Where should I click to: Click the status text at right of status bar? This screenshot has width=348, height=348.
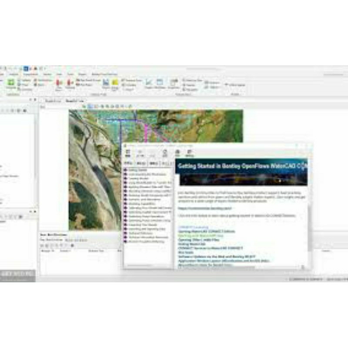[x=337, y=279]
